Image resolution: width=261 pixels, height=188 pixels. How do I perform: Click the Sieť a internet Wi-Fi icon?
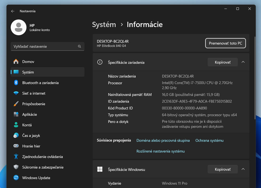coord(16,93)
